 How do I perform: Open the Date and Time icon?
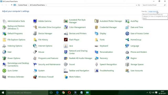pyautogui.click(x=127, y=27)
